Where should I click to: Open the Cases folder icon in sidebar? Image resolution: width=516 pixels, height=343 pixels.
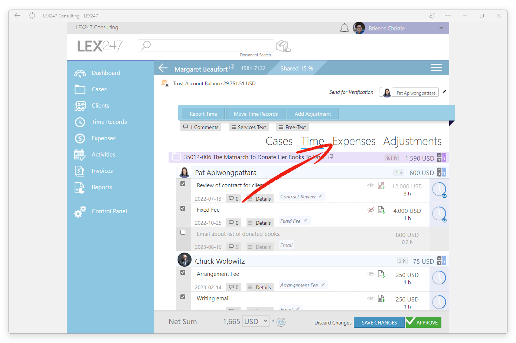click(80, 89)
